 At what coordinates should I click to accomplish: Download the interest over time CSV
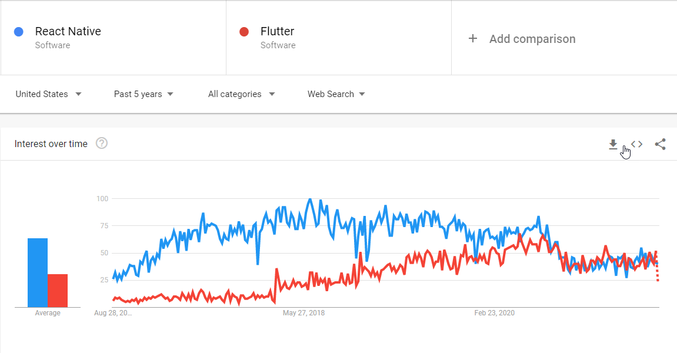[x=613, y=144]
